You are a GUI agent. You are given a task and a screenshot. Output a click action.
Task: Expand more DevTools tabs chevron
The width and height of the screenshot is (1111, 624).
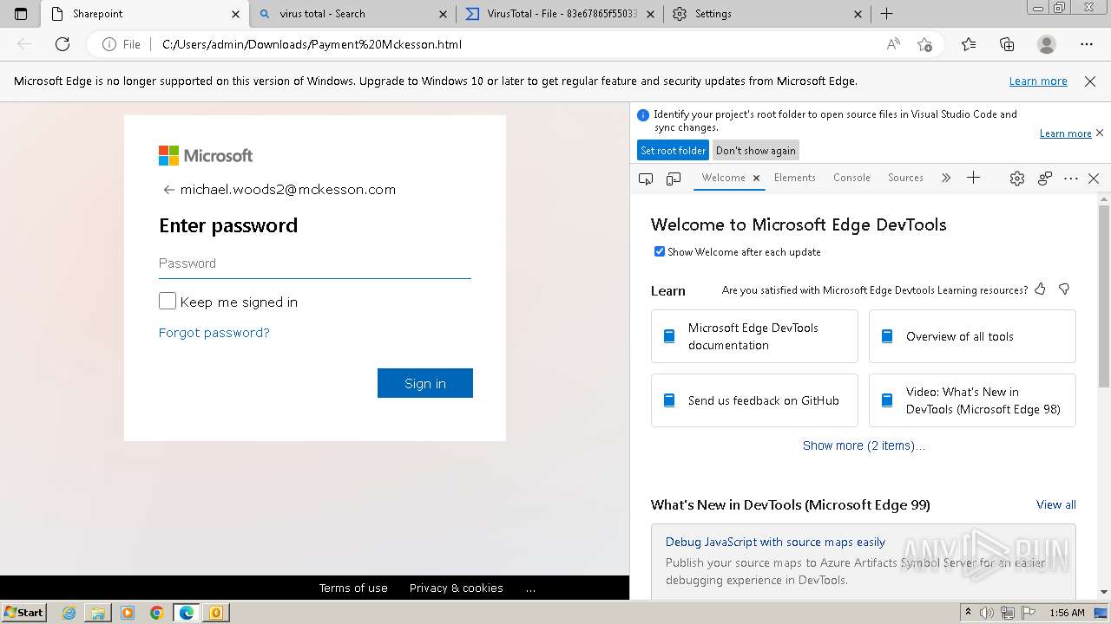point(946,178)
